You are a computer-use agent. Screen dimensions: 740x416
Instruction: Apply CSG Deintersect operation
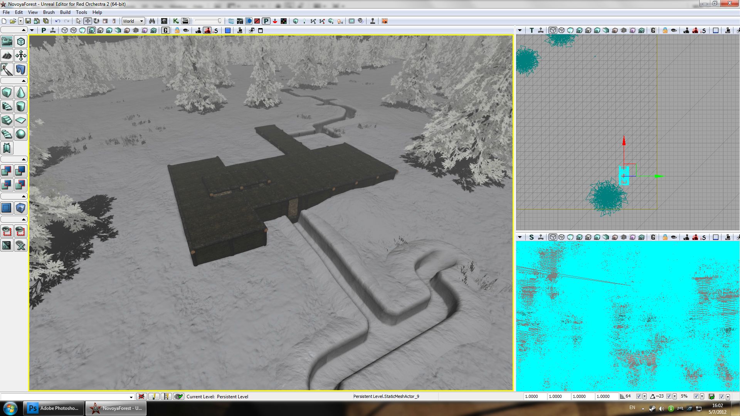click(x=21, y=185)
